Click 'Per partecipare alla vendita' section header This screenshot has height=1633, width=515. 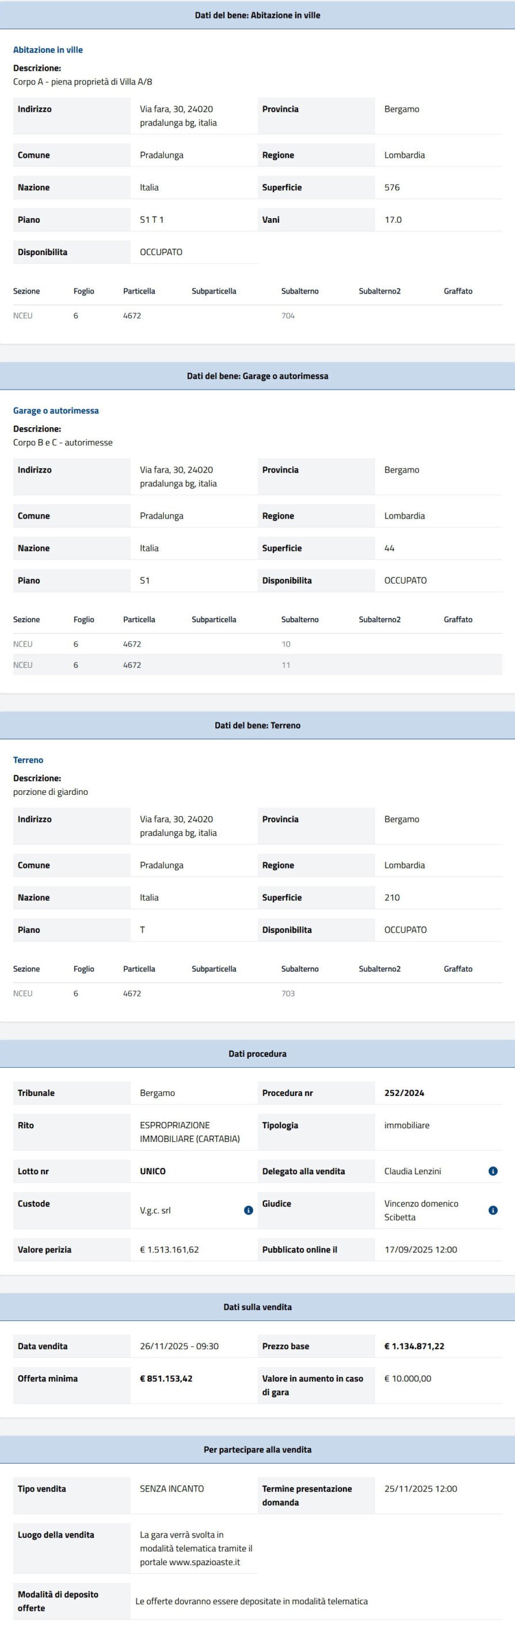tap(257, 1449)
